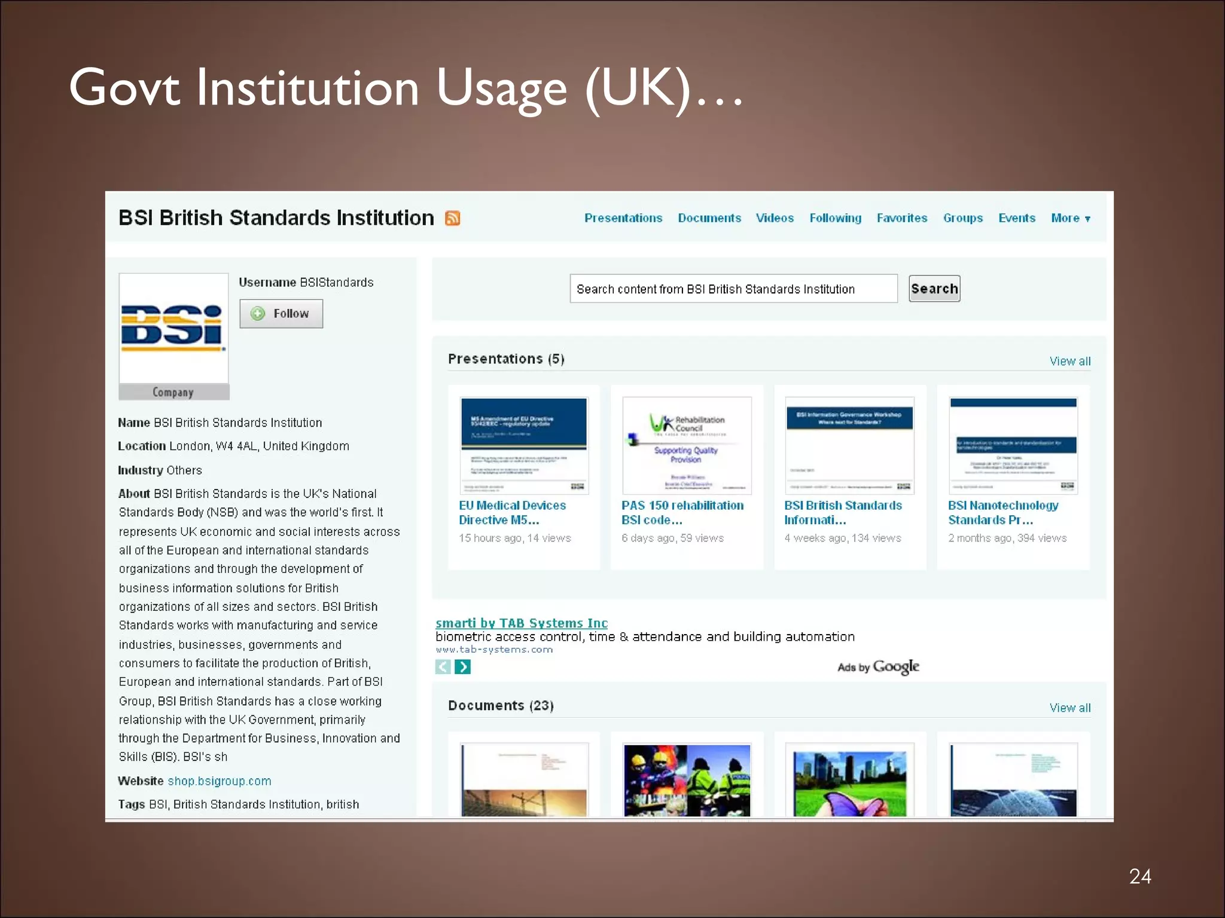Open EU Medical Devices Directive thumbnail
This screenshot has width=1225, height=918.
524,445
